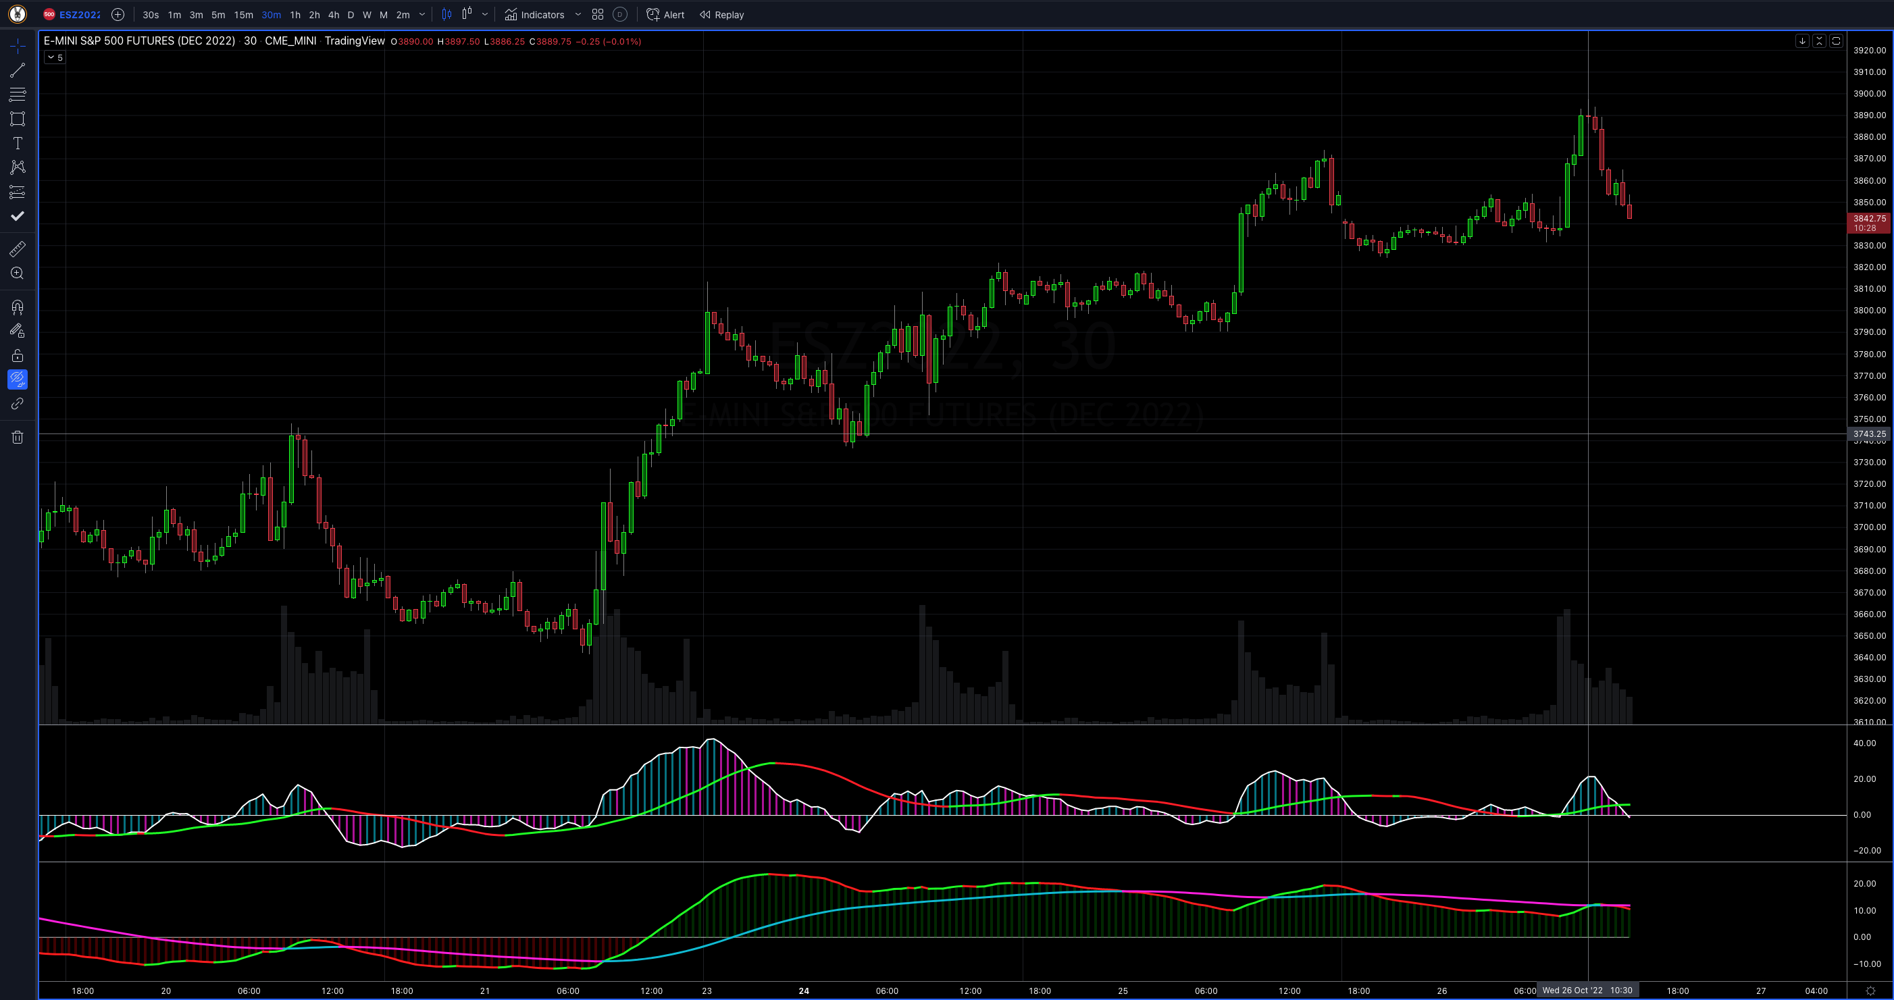Viewport: 1894px width, 1000px height.
Task: Expand collapsed indicator legend showing 5
Action: pyautogui.click(x=55, y=57)
